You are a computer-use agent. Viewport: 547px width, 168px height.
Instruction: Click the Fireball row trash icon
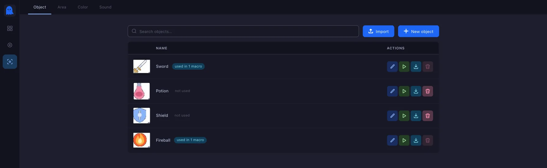(x=428, y=140)
